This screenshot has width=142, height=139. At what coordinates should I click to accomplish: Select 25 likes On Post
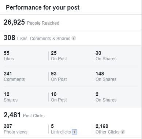59,56
